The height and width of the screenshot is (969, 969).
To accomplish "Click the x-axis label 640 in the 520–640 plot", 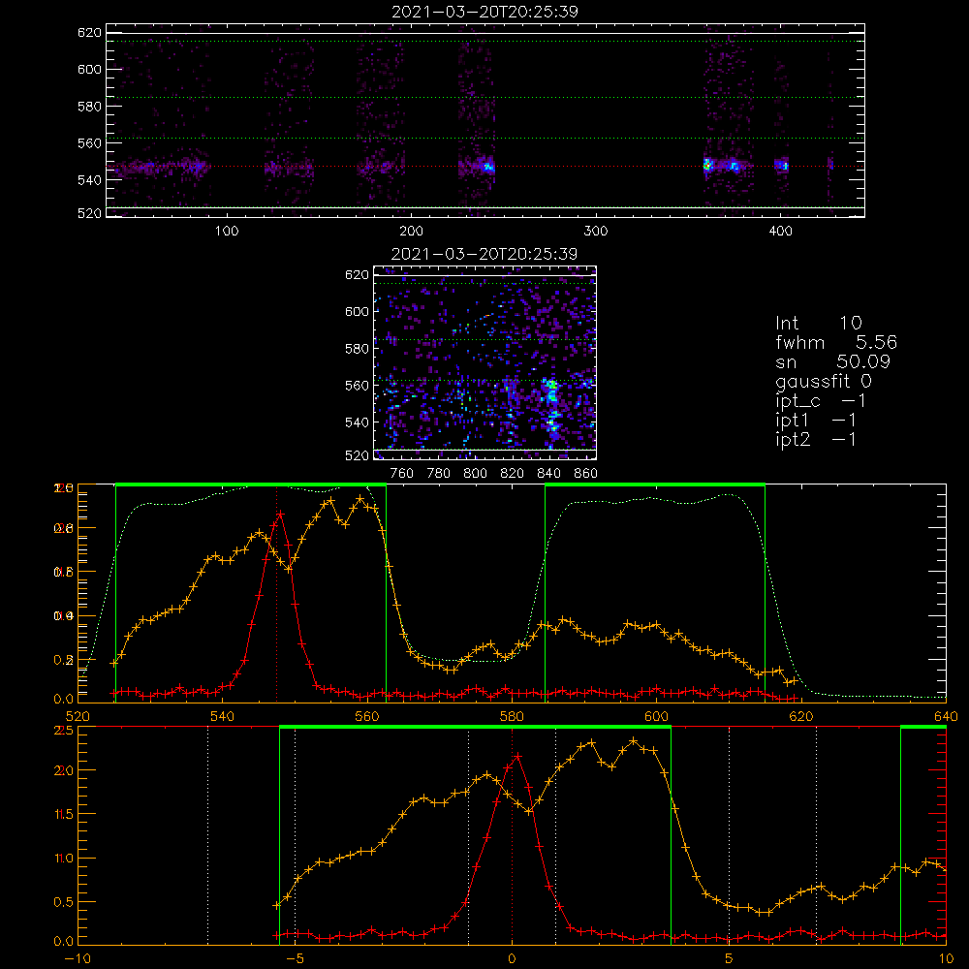I will (946, 717).
